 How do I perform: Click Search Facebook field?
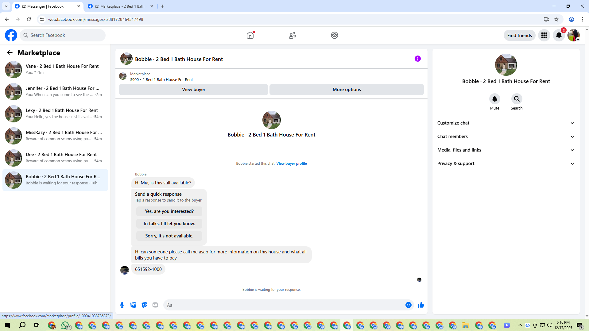point(63,35)
